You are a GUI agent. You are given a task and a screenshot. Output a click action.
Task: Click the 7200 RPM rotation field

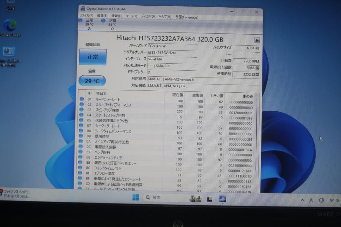[246, 61]
